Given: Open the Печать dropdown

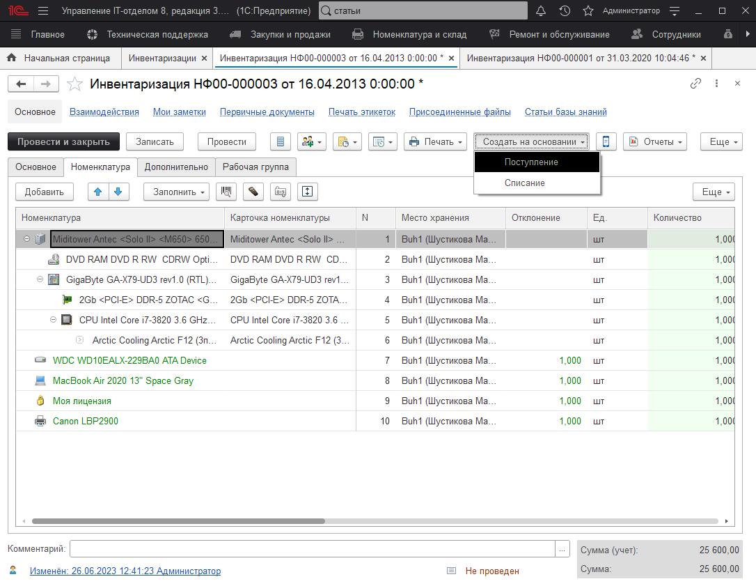Looking at the screenshot, I should [435, 141].
